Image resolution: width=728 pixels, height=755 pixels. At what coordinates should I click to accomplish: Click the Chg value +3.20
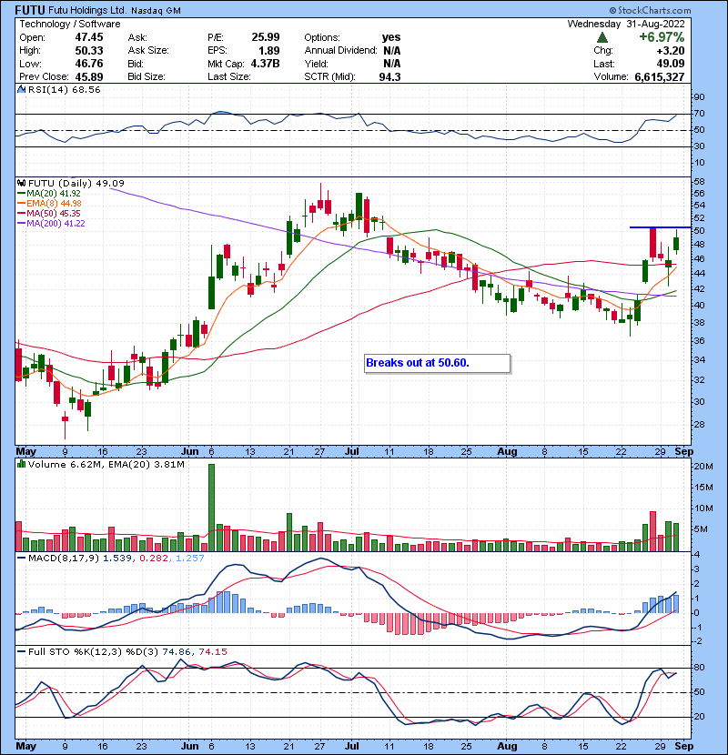click(x=670, y=50)
